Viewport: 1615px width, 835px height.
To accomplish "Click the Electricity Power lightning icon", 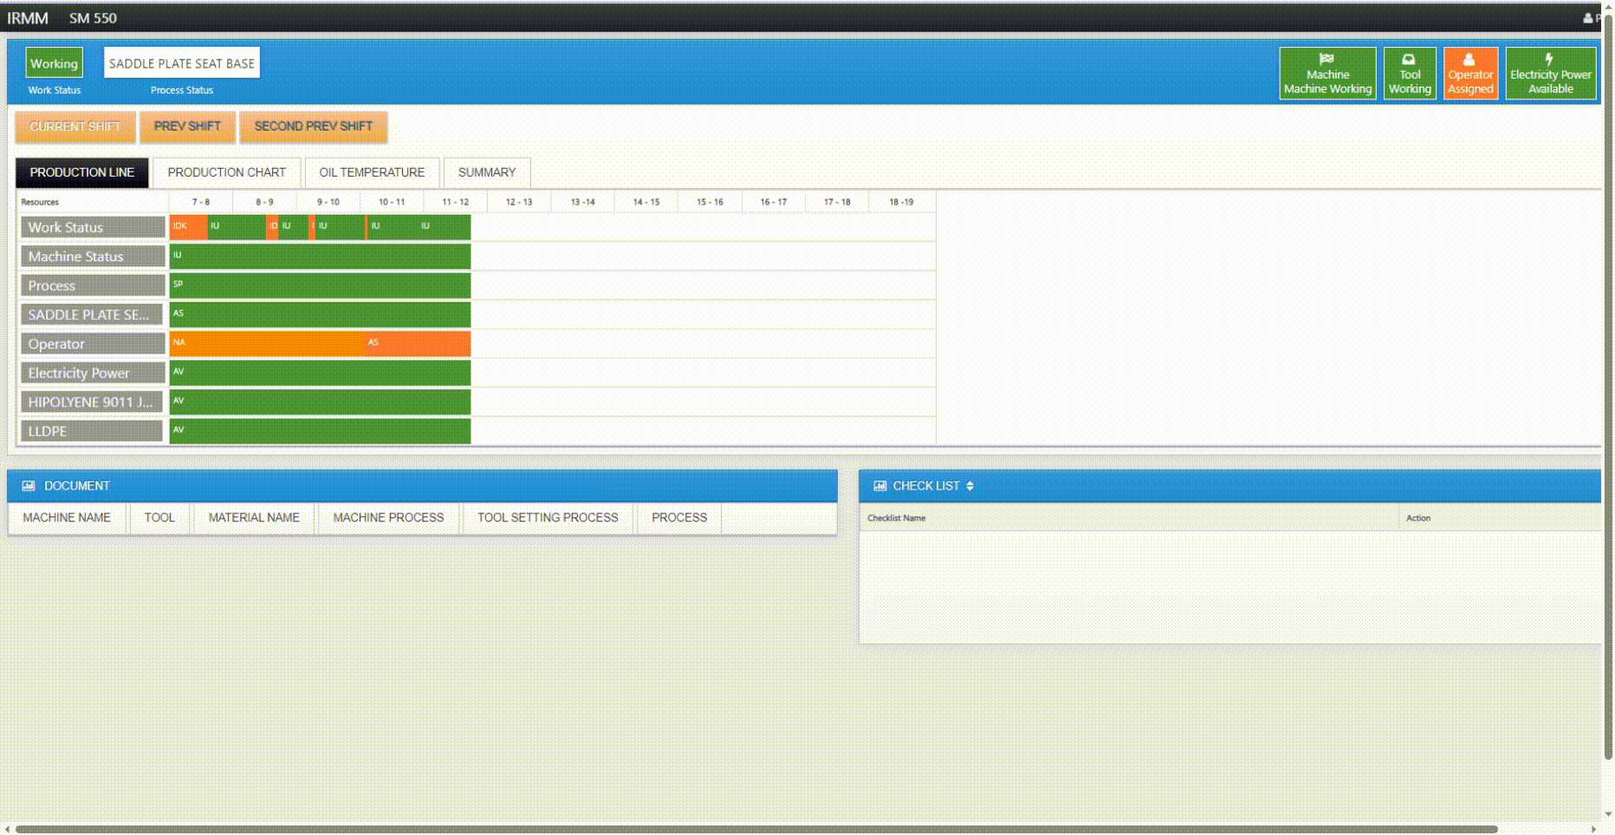I will (1549, 59).
